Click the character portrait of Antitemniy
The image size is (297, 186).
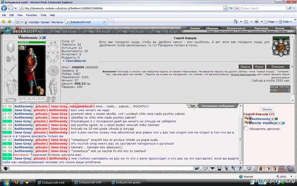[x=32, y=70]
